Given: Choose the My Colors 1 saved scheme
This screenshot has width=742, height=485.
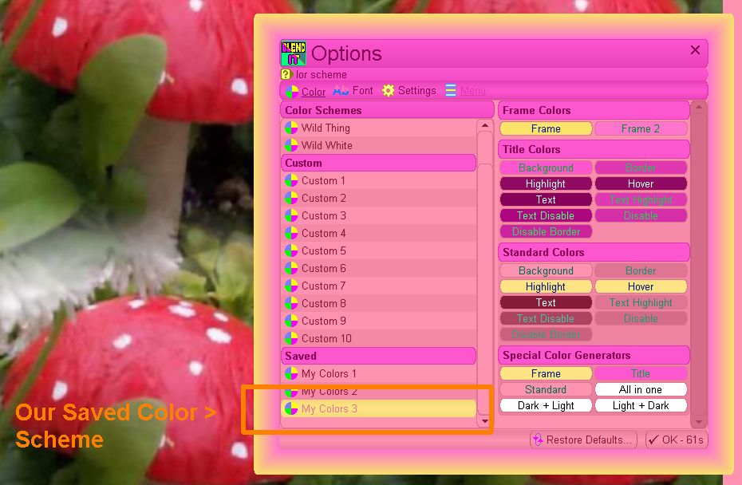Looking at the screenshot, I should [x=329, y=373].
